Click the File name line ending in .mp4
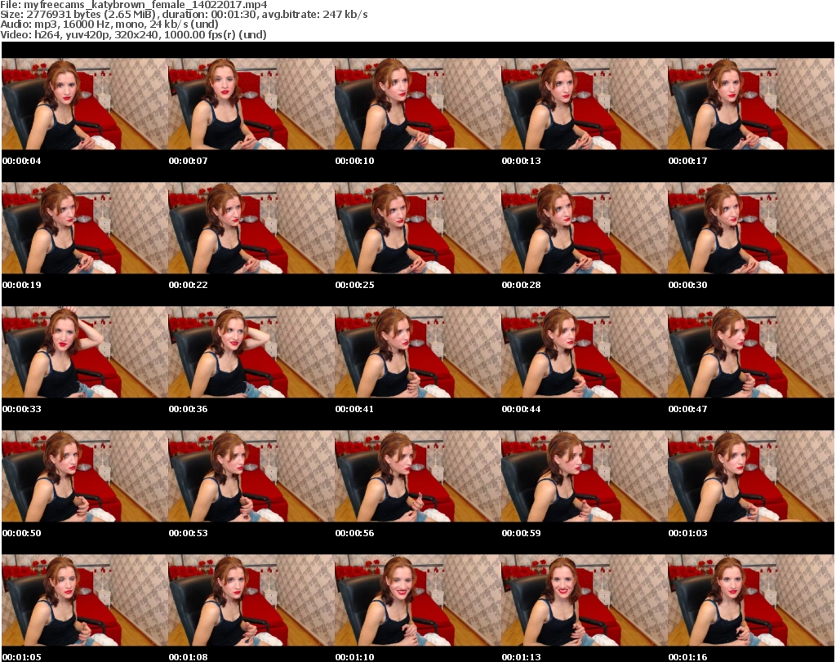This screenshot has width=836, height=662. click(x=134, y=4)
